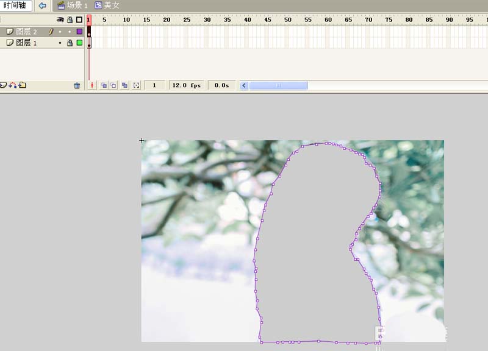
Task: Lock all layers using header padlock icon
Action: click(70, 20)
